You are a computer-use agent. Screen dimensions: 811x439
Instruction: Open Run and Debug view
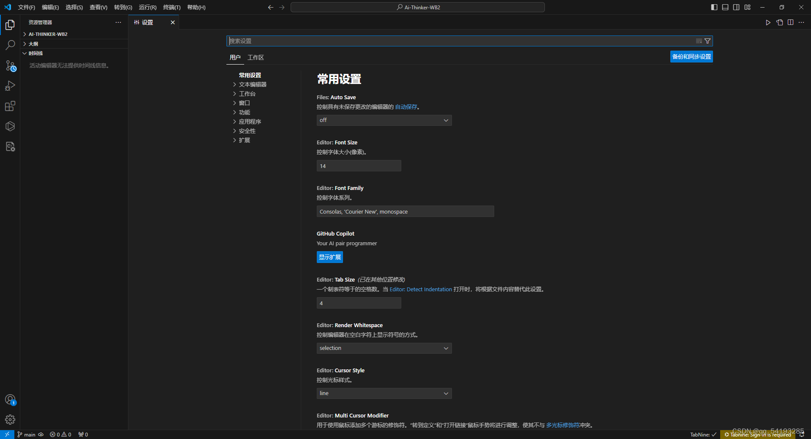coord(10,86)
